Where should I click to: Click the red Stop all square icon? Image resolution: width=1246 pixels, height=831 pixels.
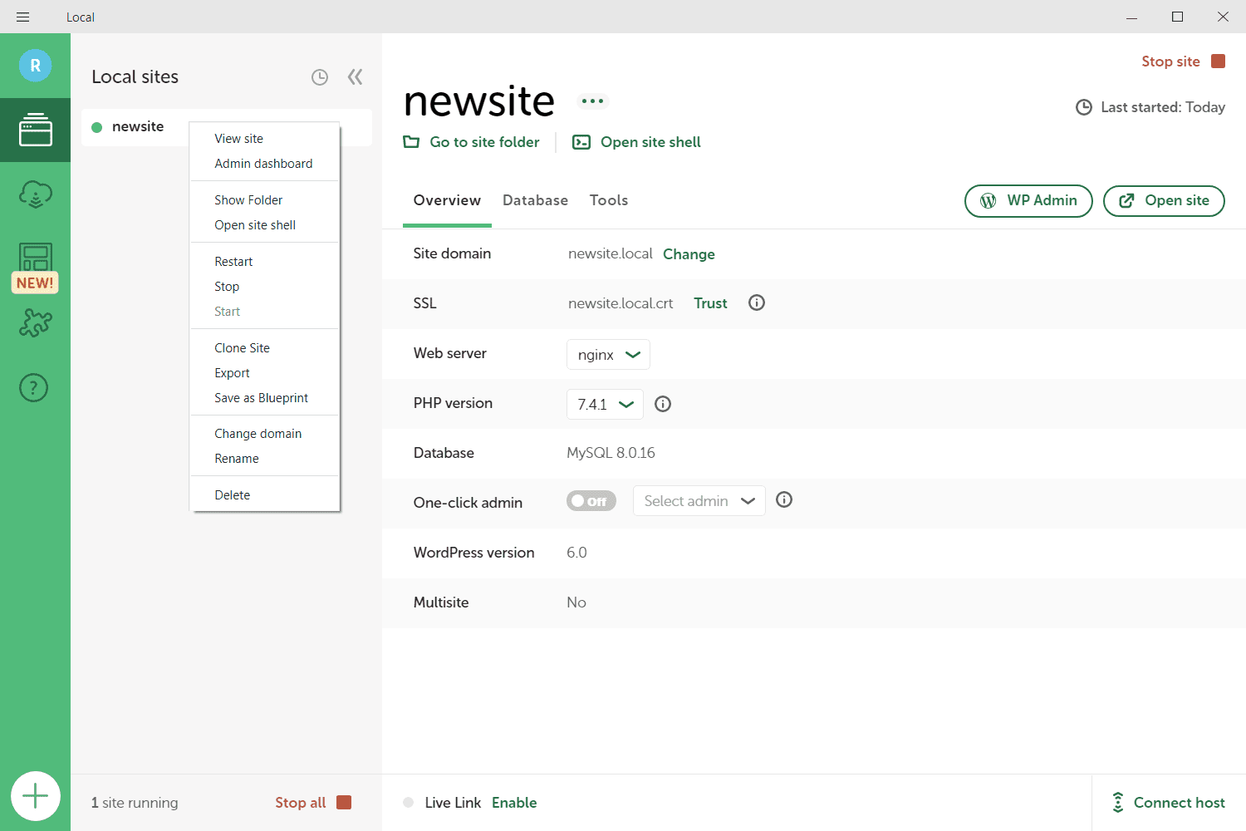point(344,802)
